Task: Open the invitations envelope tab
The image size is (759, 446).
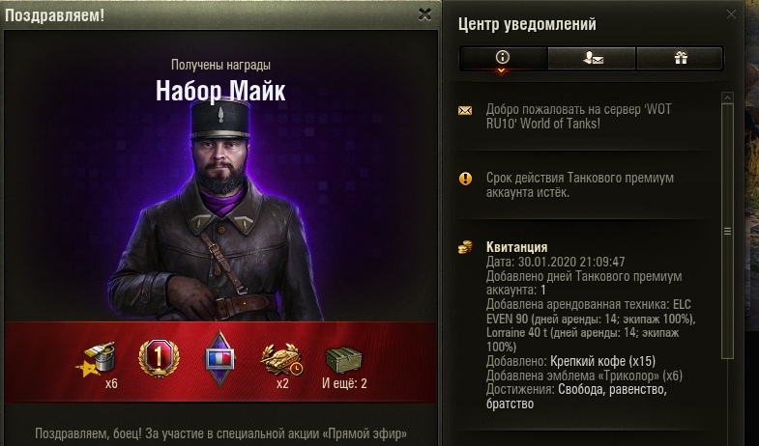Action: pyautogui.click(x=593, y=59)
